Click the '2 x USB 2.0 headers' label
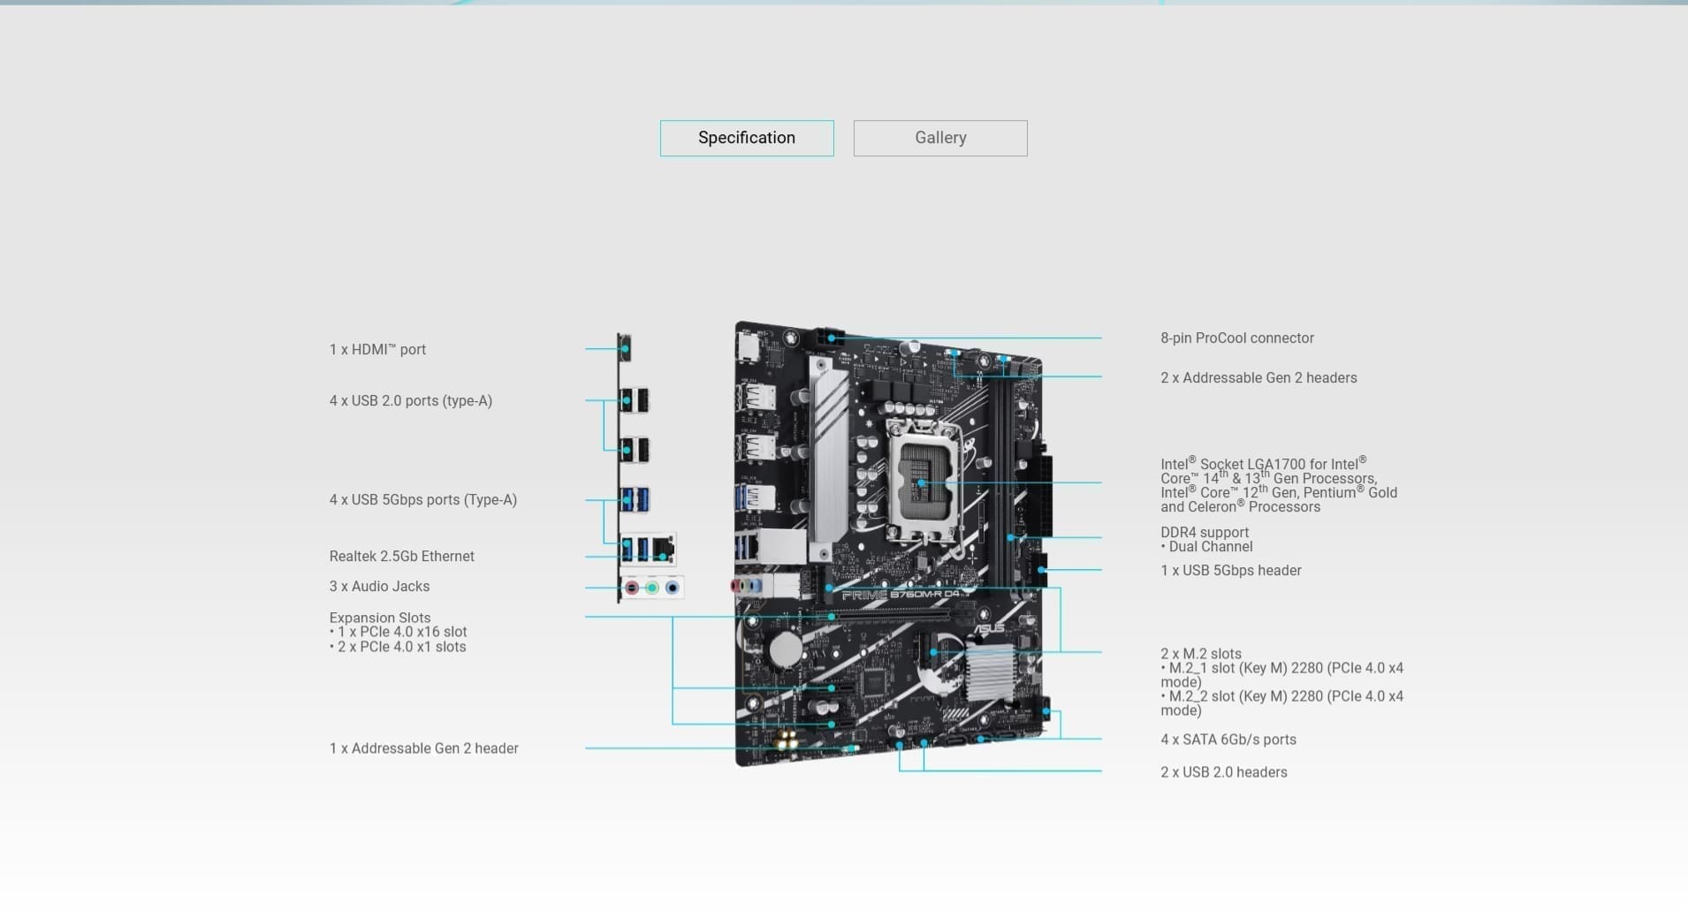The height and width of the screenshot is (911, 1688). tap(1223, 772)
